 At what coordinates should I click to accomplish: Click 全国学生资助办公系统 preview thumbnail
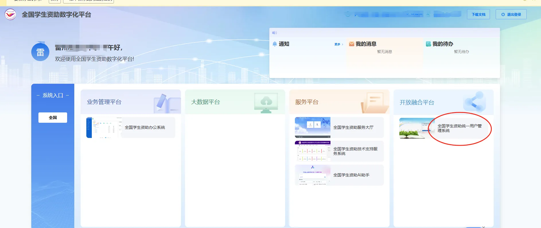pyautogui.click(x=104, y=127)
